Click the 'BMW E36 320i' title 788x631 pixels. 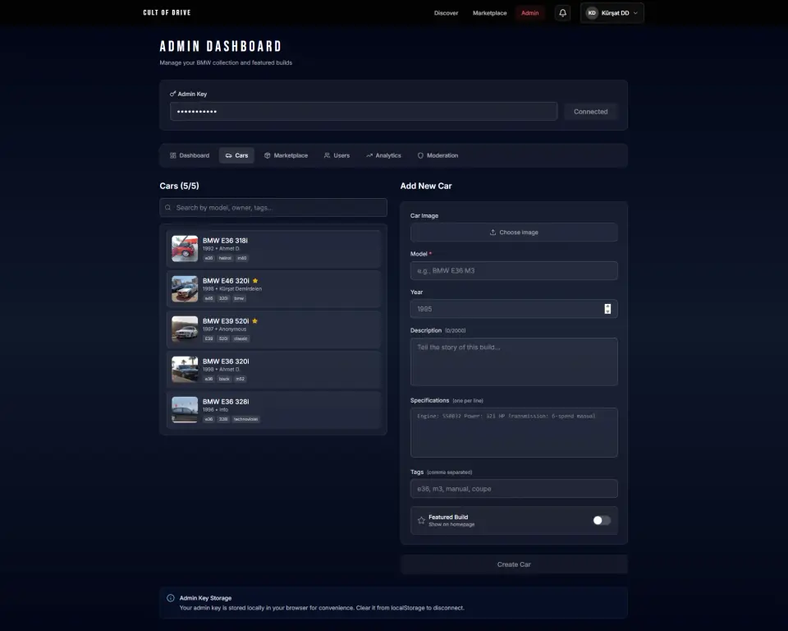click(x=226, y=362)
